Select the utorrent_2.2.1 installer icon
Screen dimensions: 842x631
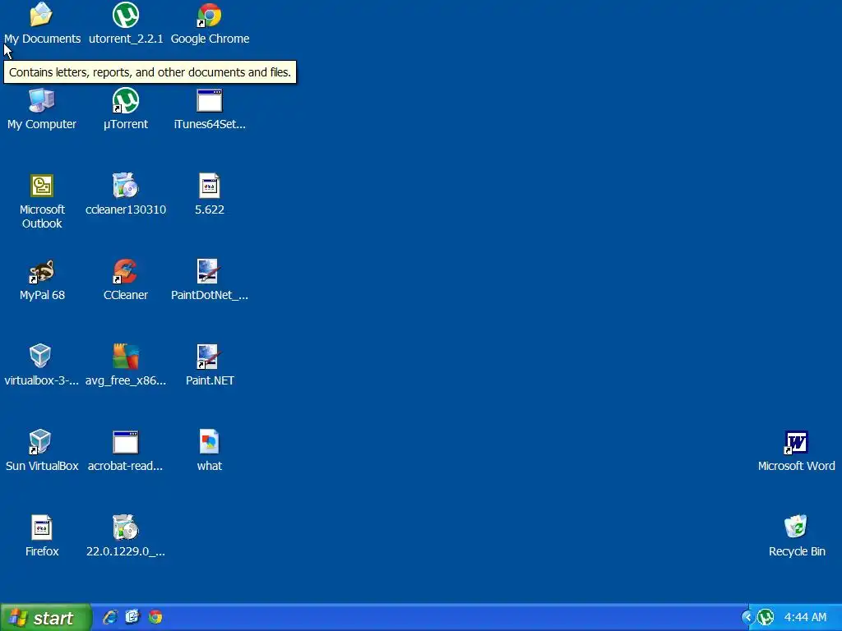126,15
